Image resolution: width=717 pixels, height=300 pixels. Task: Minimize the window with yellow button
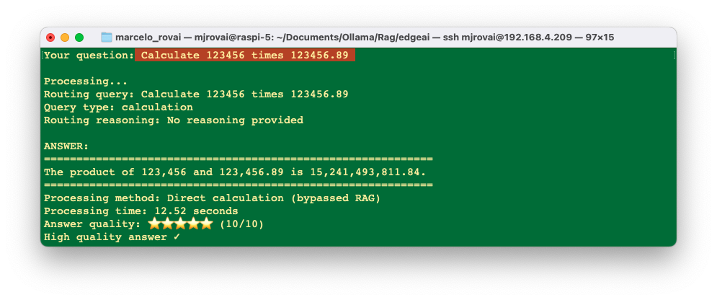tap(64, 37)
